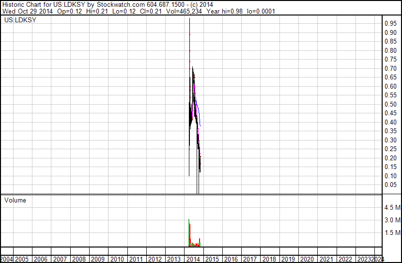Select the 2004 year label
402x263 pixels.
(x=6, y=259)
